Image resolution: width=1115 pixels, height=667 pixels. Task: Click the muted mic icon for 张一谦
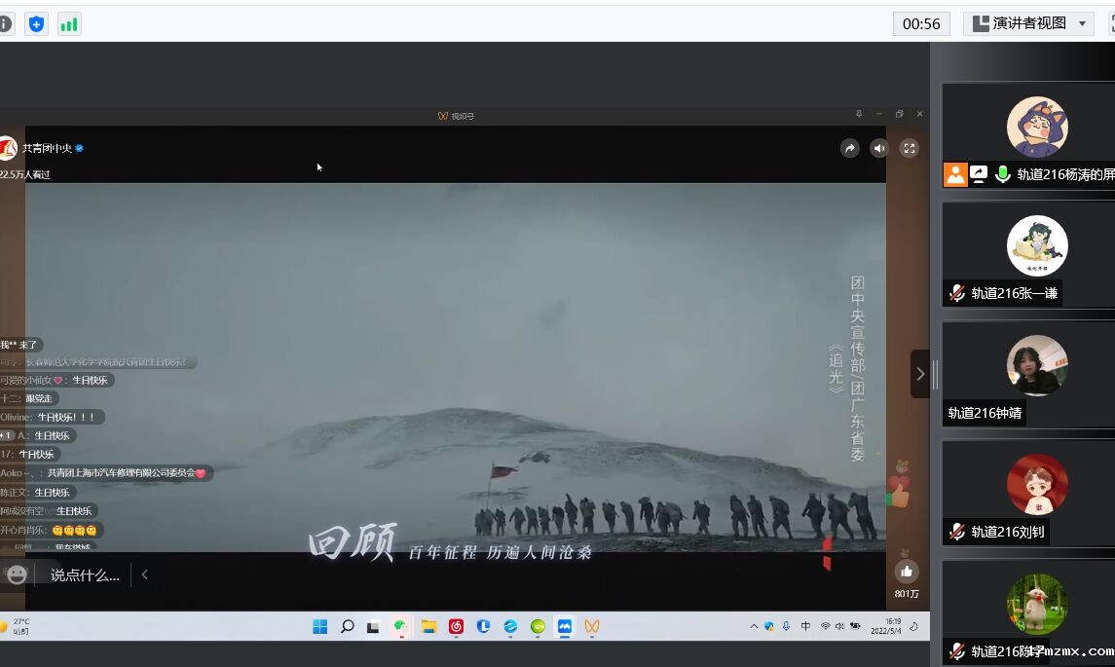[957, 293]
